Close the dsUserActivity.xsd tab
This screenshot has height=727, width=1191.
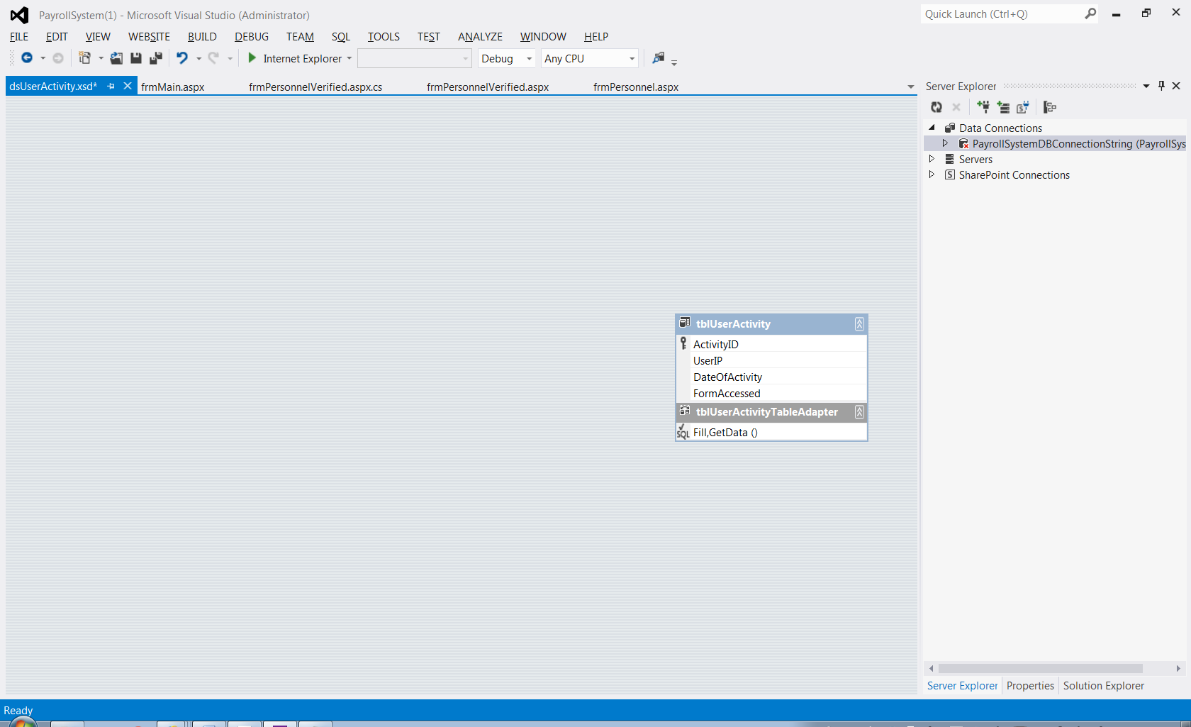click(128, 86)
